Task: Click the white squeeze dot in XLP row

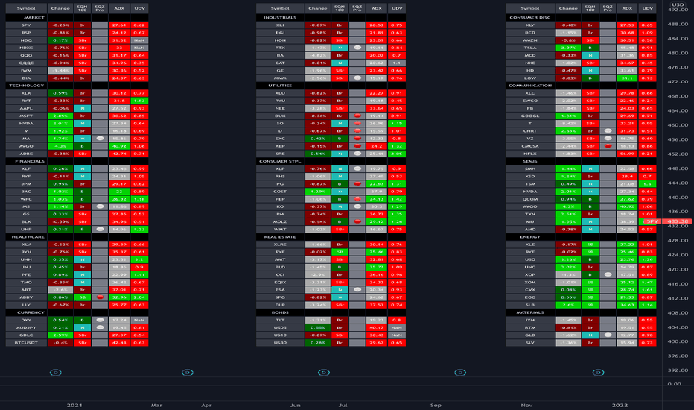Action: (357, 168)
